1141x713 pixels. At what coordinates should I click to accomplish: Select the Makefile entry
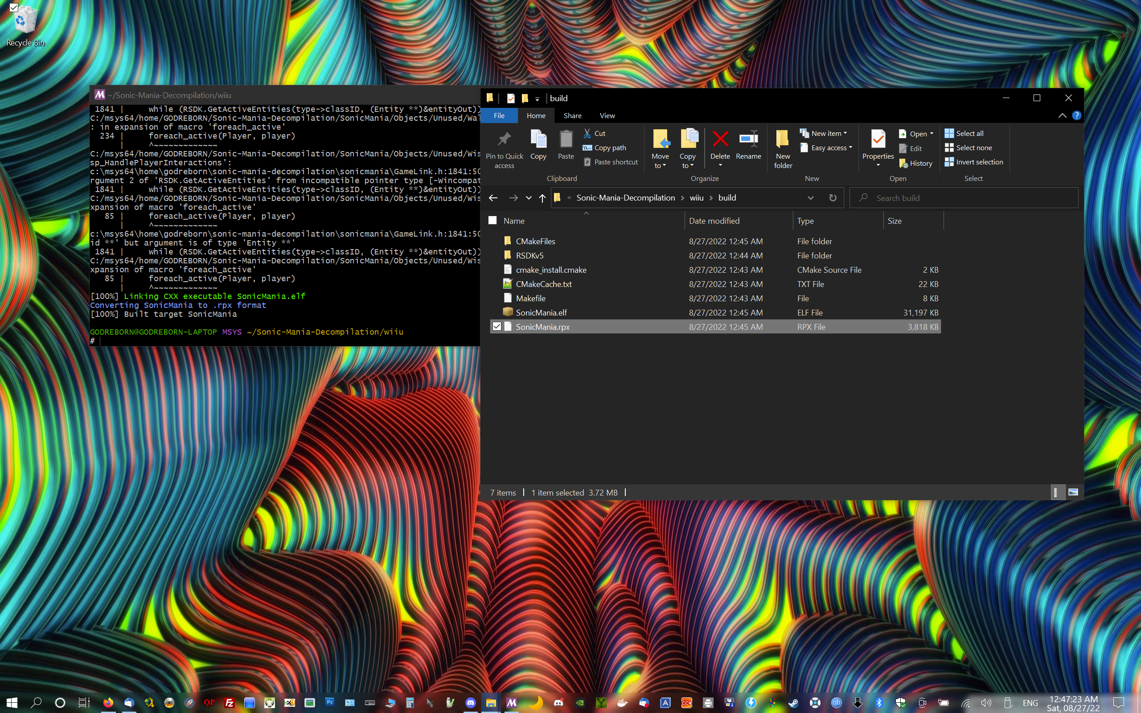coord(715,298)
